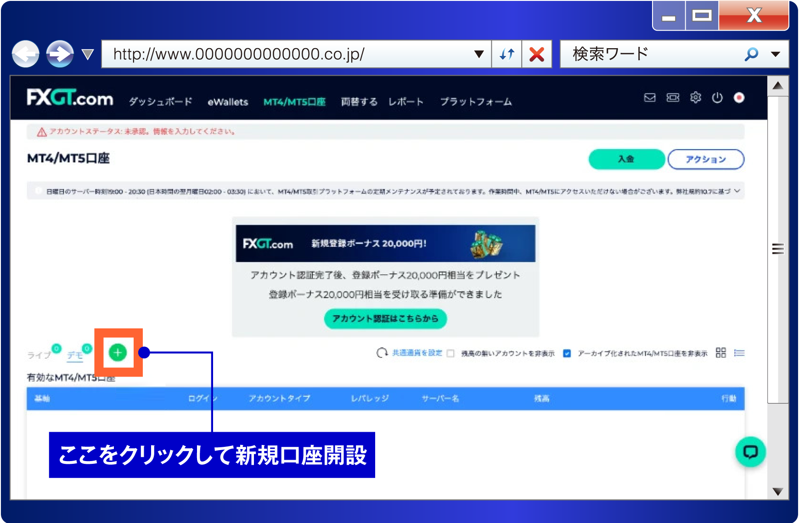Switch to list view icon

(739, 353)
